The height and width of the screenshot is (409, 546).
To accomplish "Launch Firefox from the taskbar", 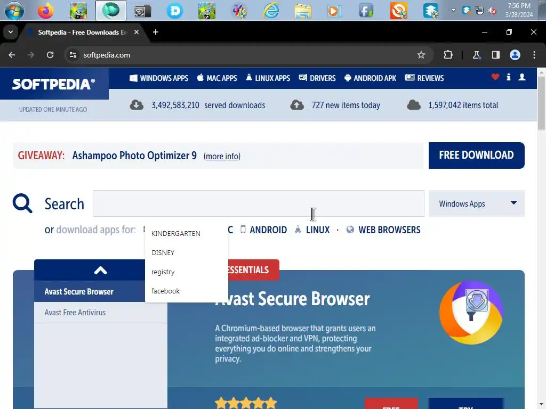I will coord(46,11).
